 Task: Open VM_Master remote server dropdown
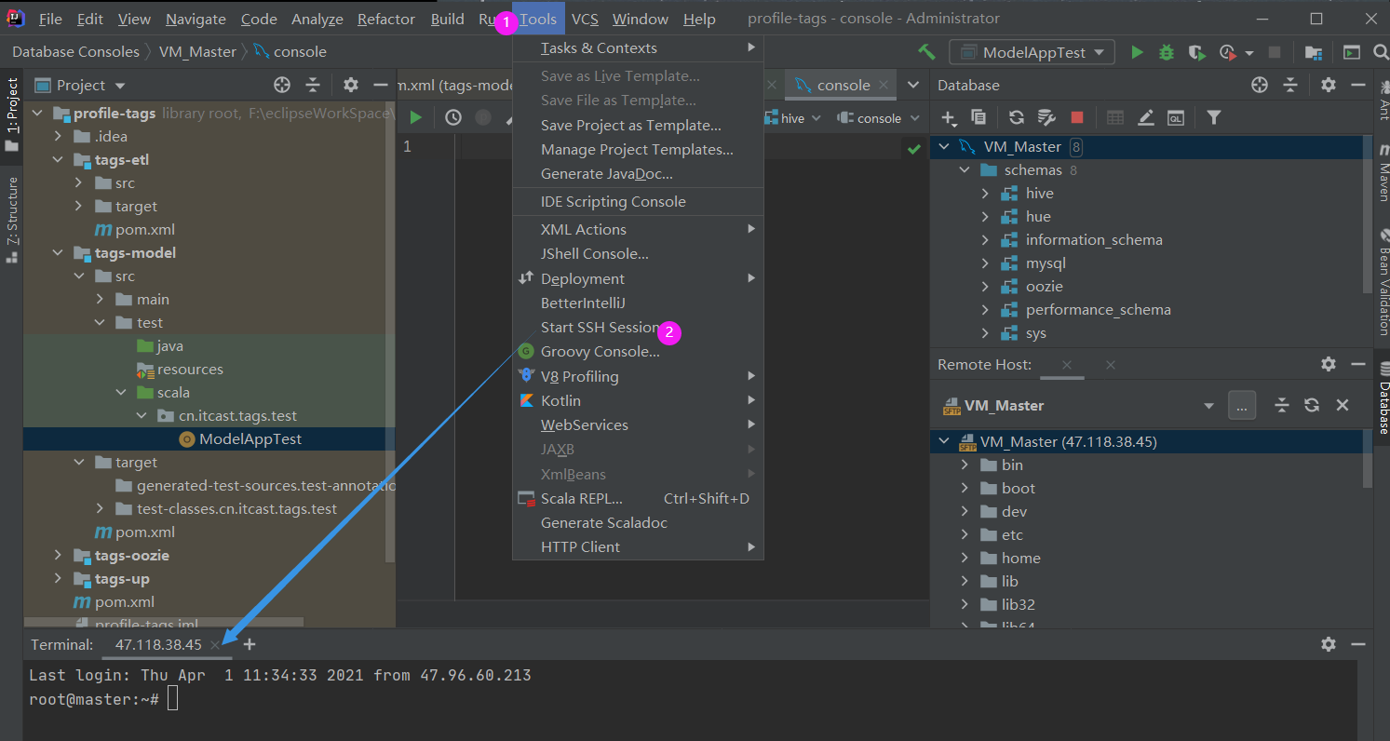point(1209,406)
